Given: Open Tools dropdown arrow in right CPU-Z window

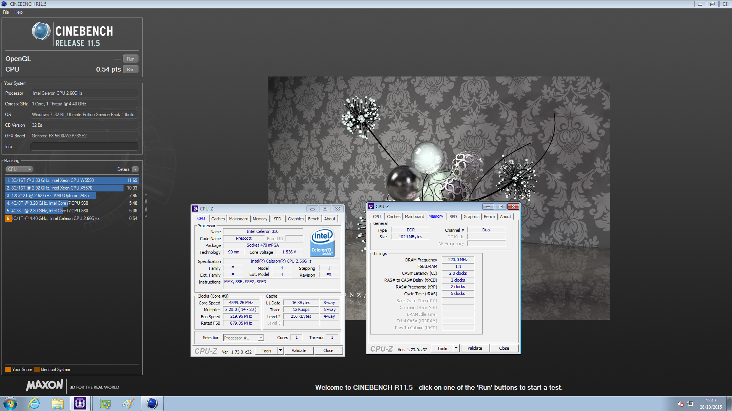Looking at the screenshot, I should [456, 349].
